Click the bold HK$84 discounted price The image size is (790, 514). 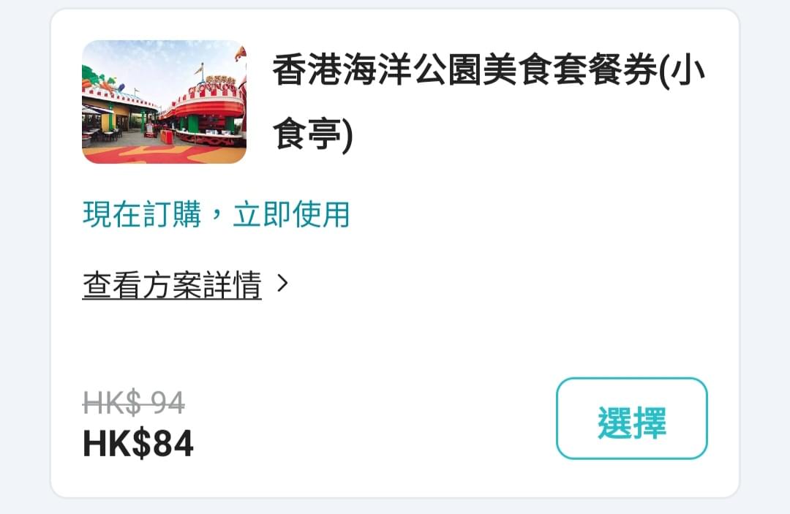click(x=138, y=444)
